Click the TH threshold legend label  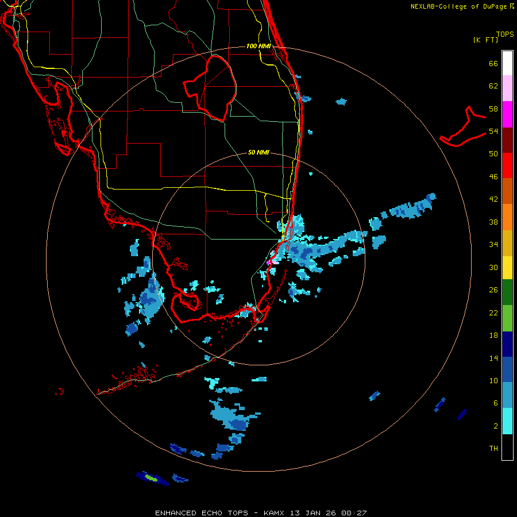point(493,449)
